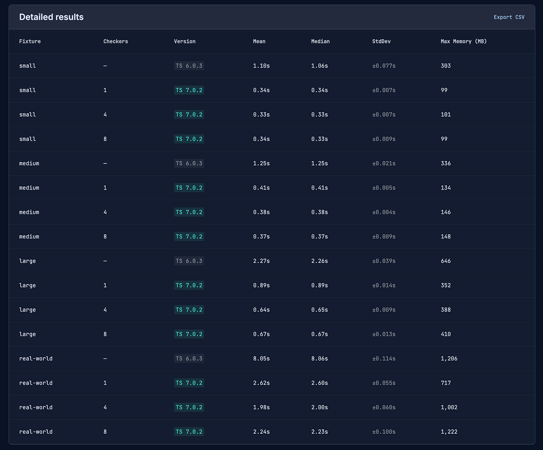
Task: Click the 8.06s median value
Action: (x=320, y=359)
